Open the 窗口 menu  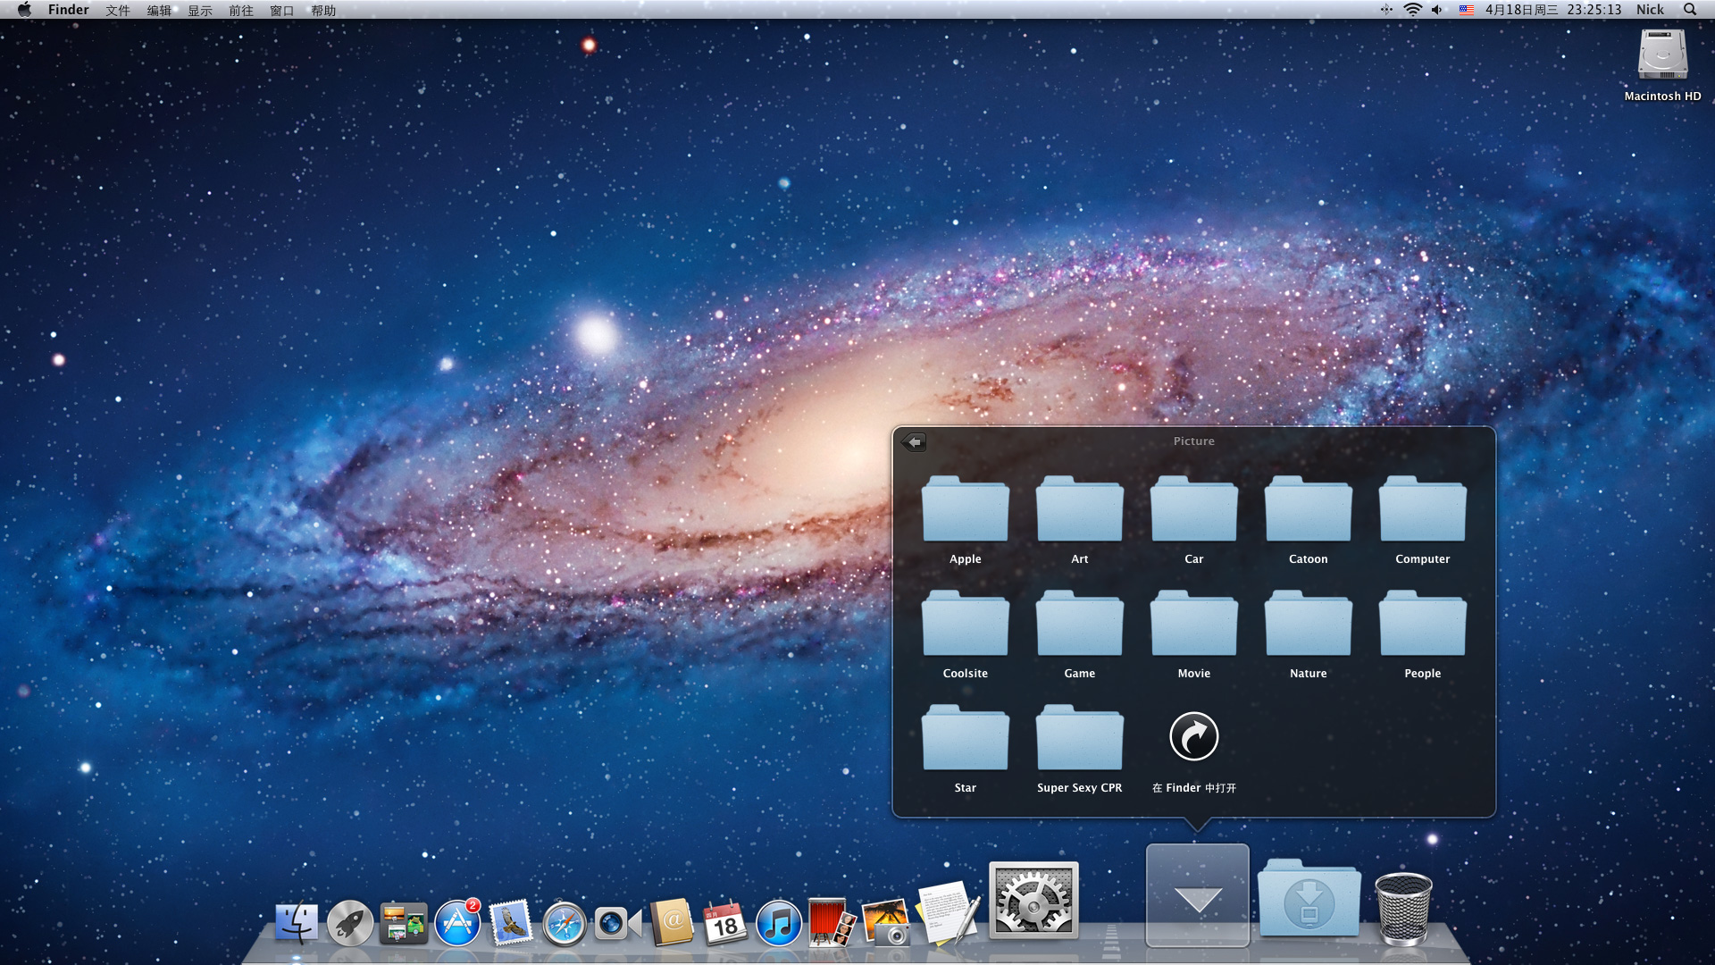click(282, 10)
